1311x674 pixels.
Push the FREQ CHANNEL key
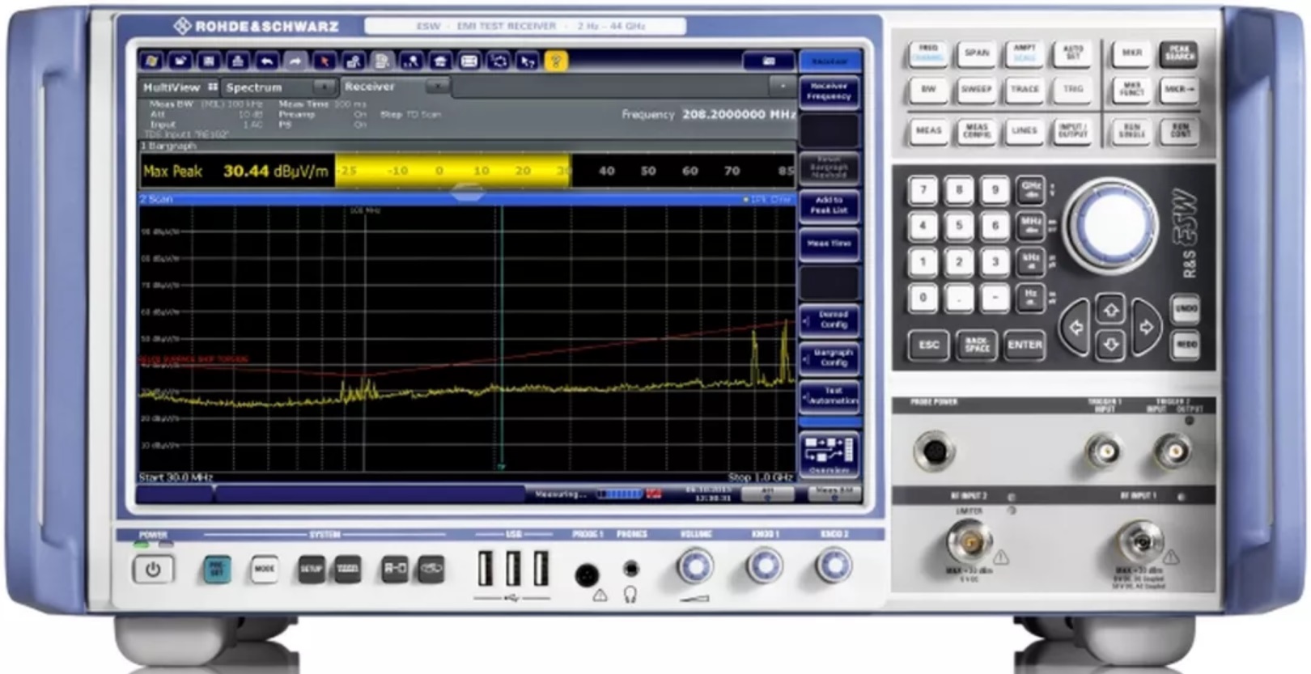[x=928, y=53]
